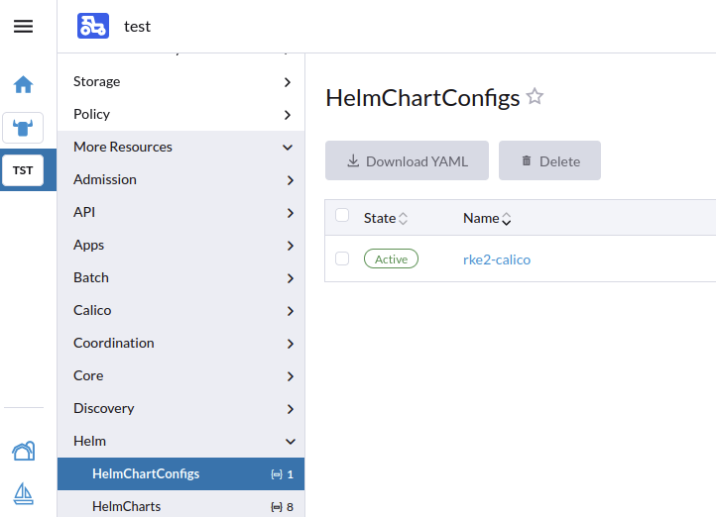
Task: Sort table by State column
Action: pos(386,218)
